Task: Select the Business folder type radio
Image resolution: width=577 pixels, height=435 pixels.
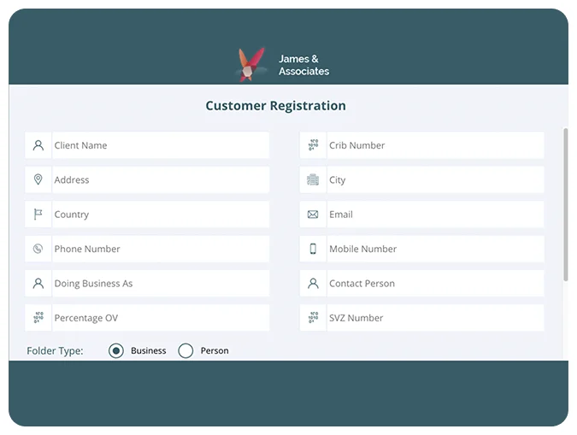Action: (116, 350)
